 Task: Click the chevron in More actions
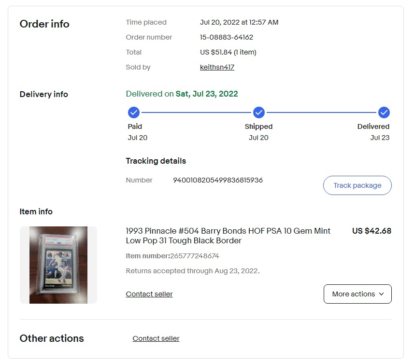(381, 294)
